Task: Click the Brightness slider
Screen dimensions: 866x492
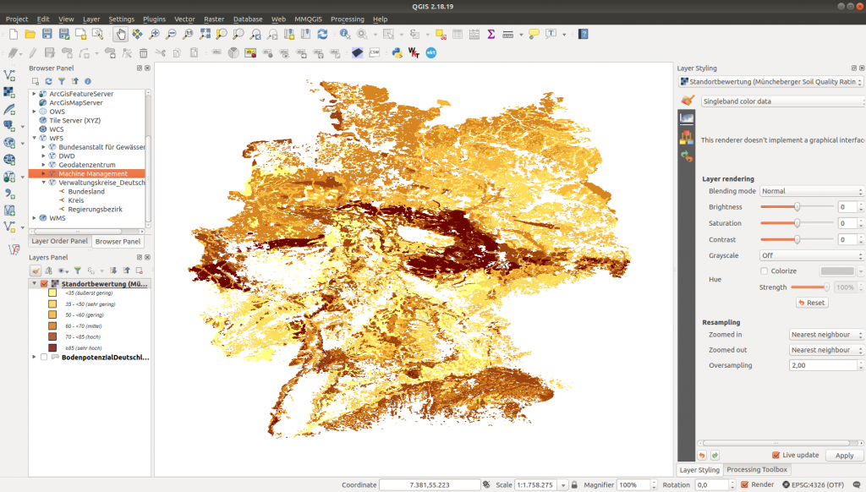Action: tap(797, 207)
